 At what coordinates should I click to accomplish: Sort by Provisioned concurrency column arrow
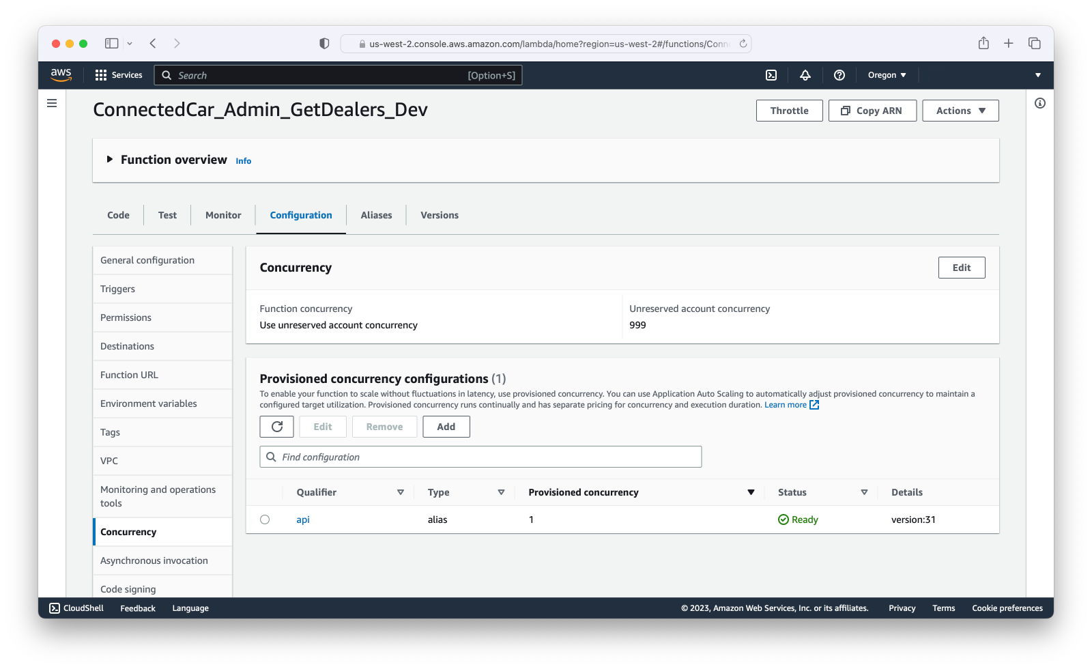click(x=751, y=492)
